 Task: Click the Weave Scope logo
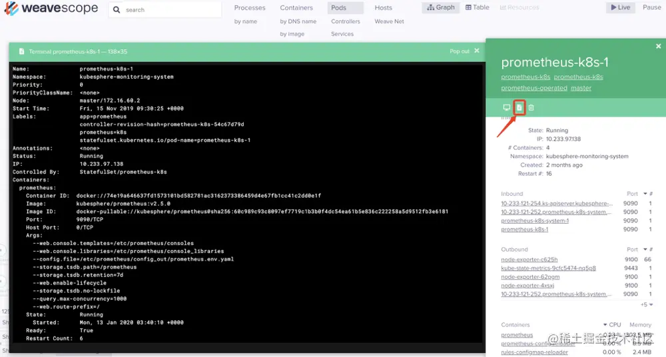pyautogui.click(x=51, y=8)
